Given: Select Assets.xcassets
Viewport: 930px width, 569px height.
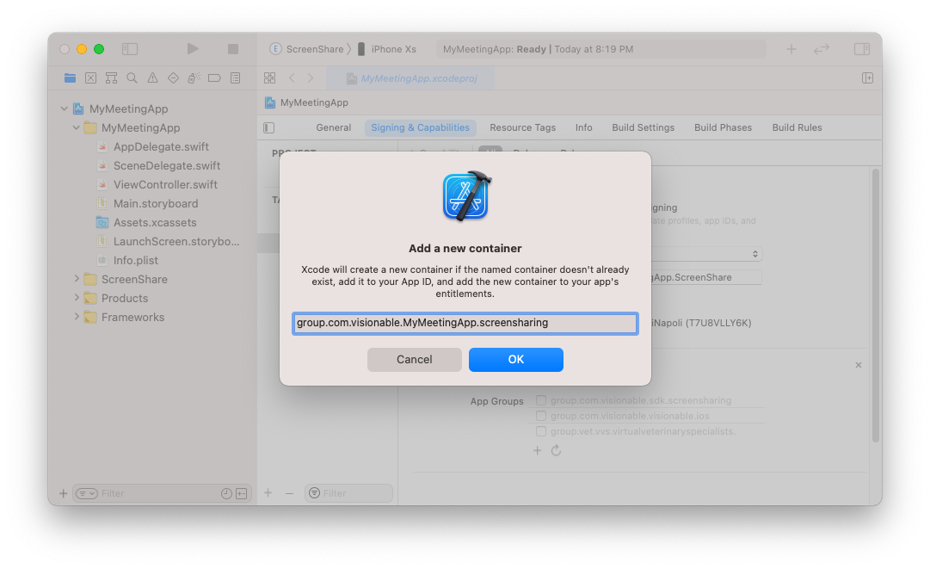Looking at the screenshot, I should tap(155, 222).
